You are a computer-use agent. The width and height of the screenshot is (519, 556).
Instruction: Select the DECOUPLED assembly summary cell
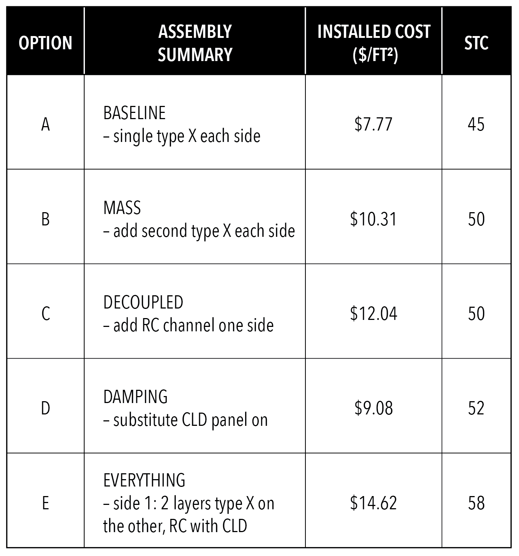pos(188,314)
